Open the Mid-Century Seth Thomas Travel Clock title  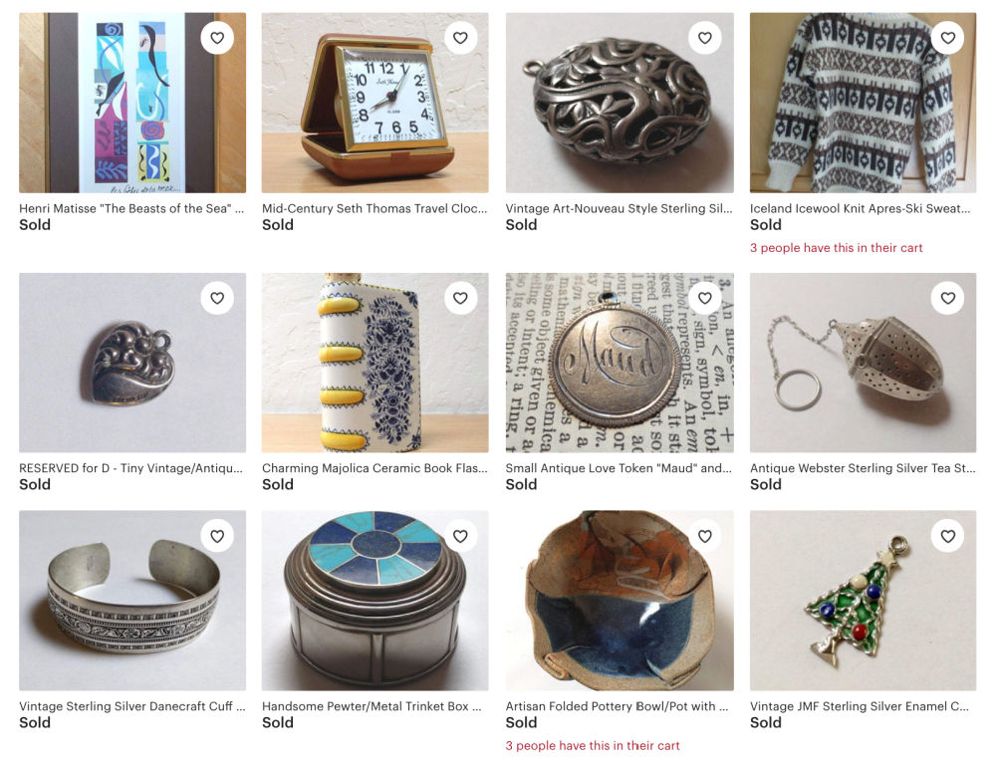(x=374, y=208)
